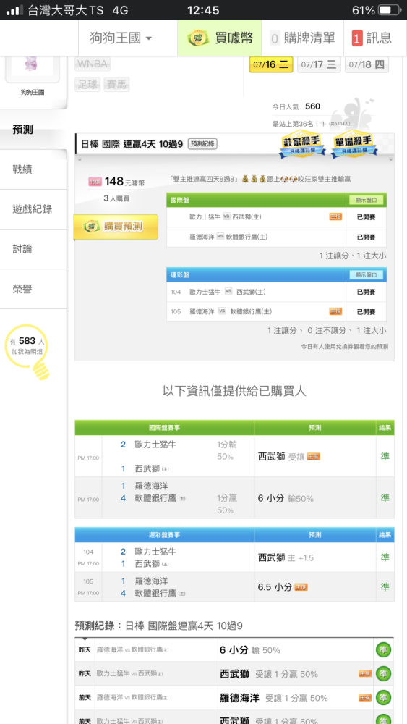Screen dimensions: 407x724
Task: Show odds via 運彩盤 顯示盤口 button
Action: tap(367, 274)
